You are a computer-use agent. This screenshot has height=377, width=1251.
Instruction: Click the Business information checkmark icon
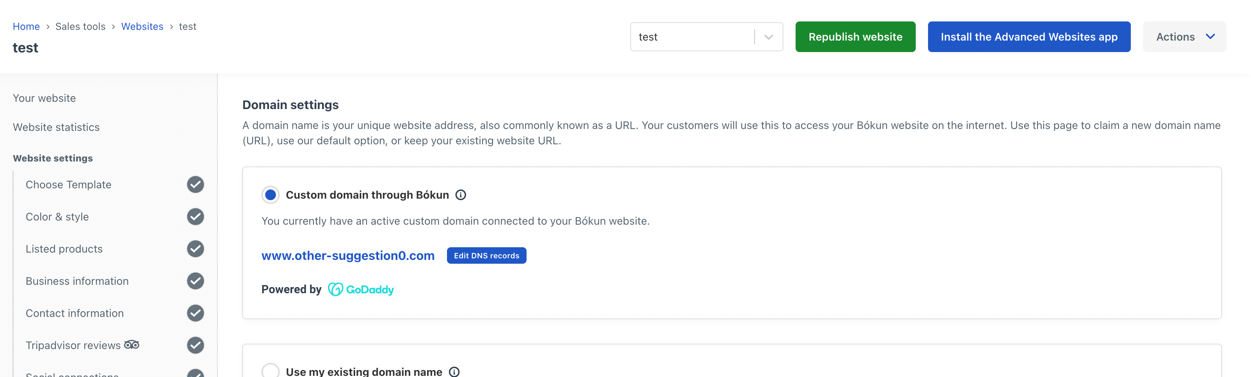click(x=195, y=281)
